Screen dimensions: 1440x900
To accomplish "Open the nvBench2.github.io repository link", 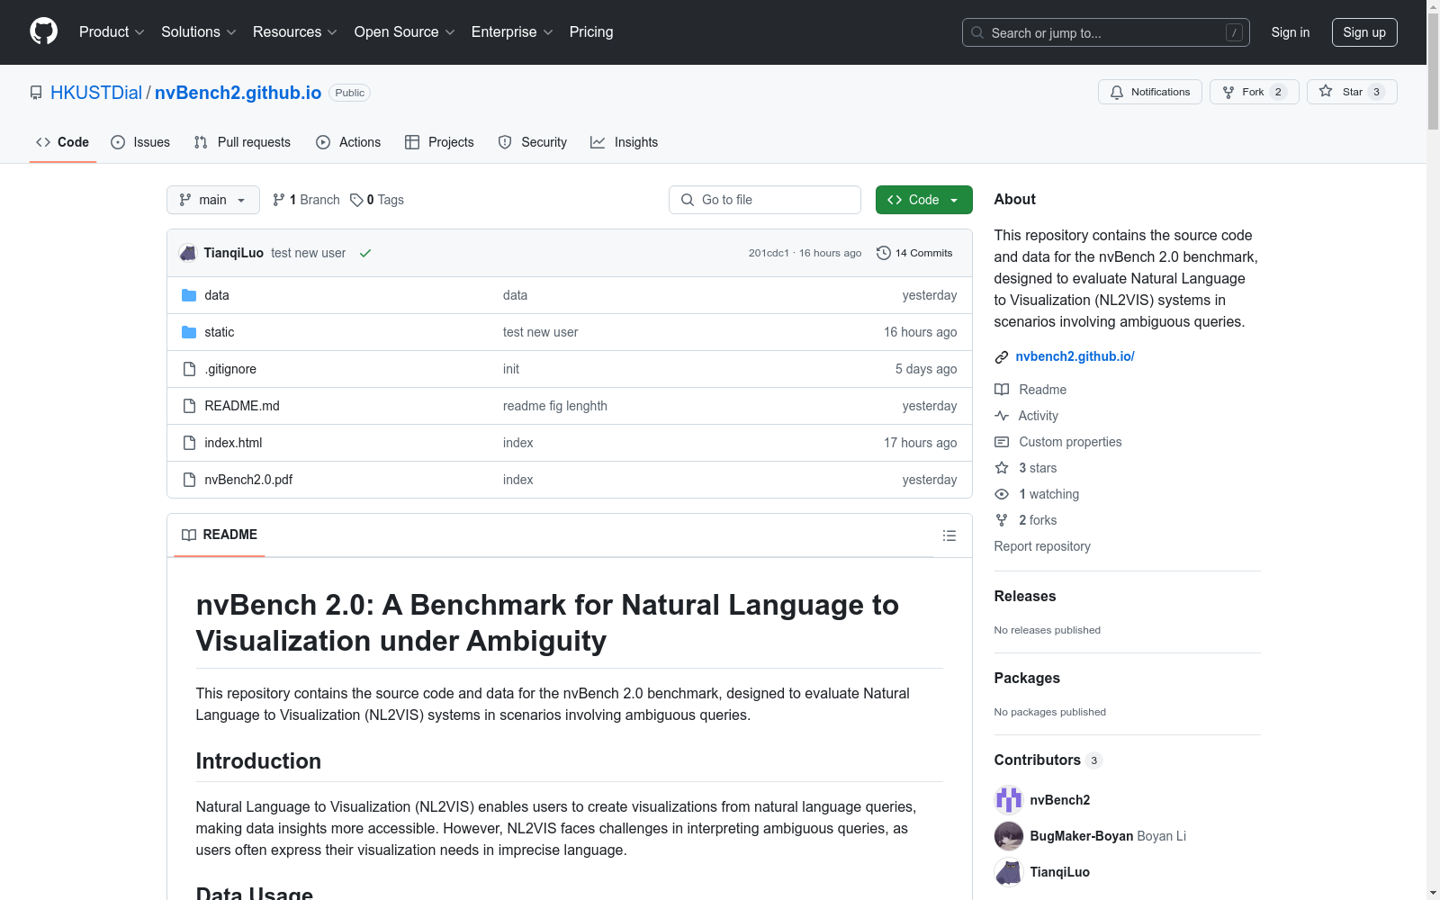I will [238, 93].
